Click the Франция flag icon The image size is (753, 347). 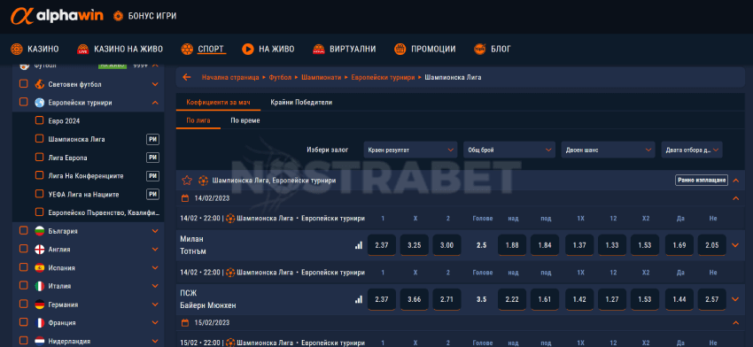click(x=39, y=322)
